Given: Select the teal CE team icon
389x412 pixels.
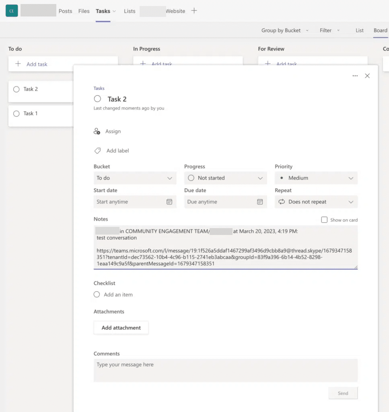Looking at the screenshot, I should [11, 10].
